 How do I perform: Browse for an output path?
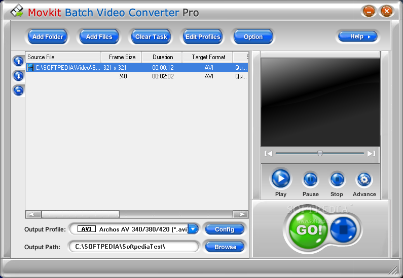[225, 247]
